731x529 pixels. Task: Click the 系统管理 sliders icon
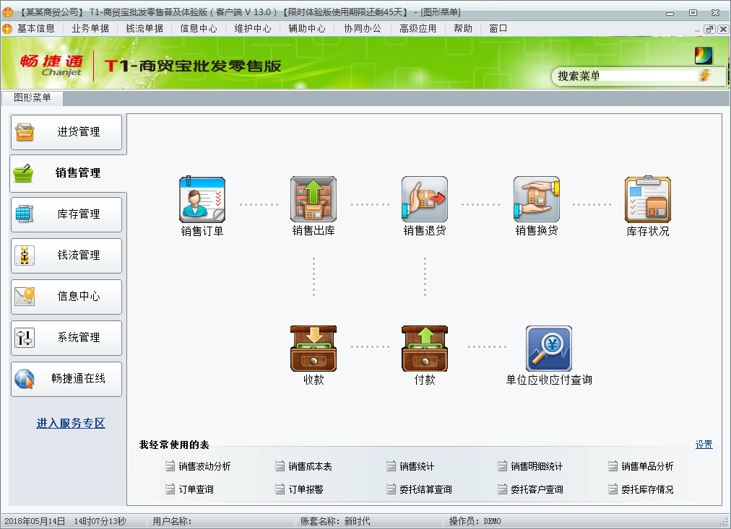pyautogui.click(x=25, y=338)
